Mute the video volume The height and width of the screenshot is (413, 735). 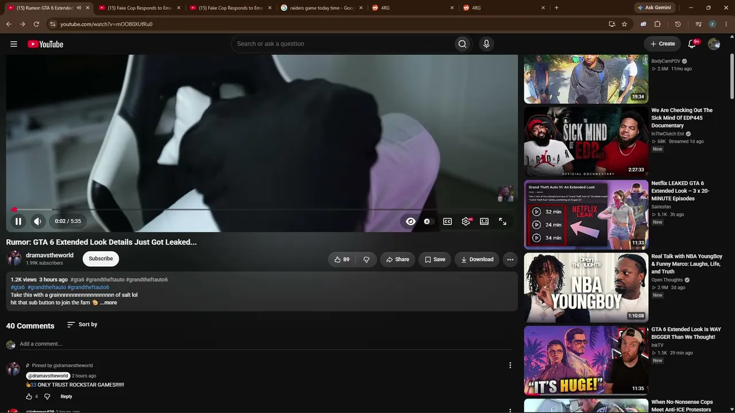coord(37,221)
